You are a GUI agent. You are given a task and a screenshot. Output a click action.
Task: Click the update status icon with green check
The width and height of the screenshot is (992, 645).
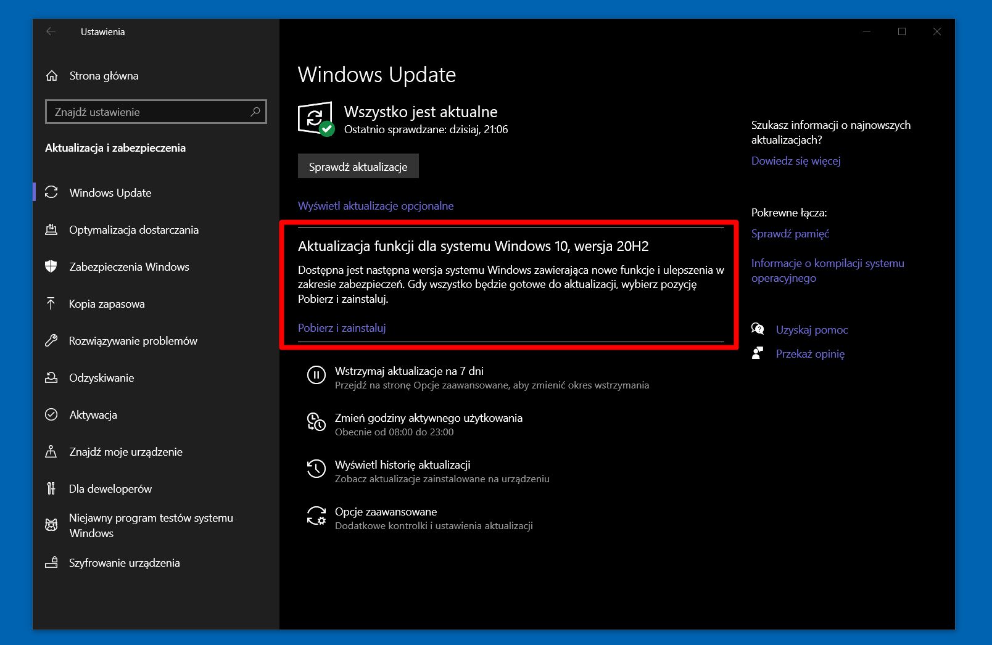point(316,119)
